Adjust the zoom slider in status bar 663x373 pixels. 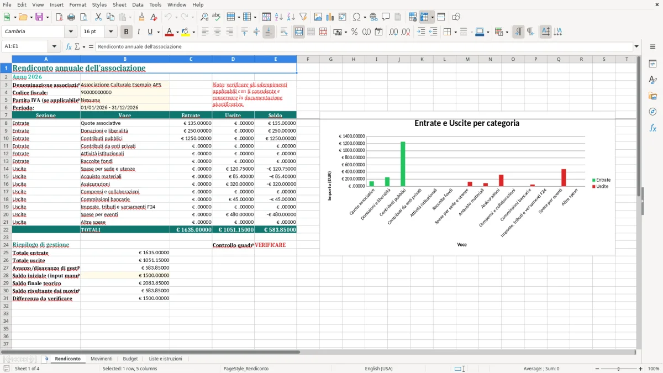tap(619, 369)
